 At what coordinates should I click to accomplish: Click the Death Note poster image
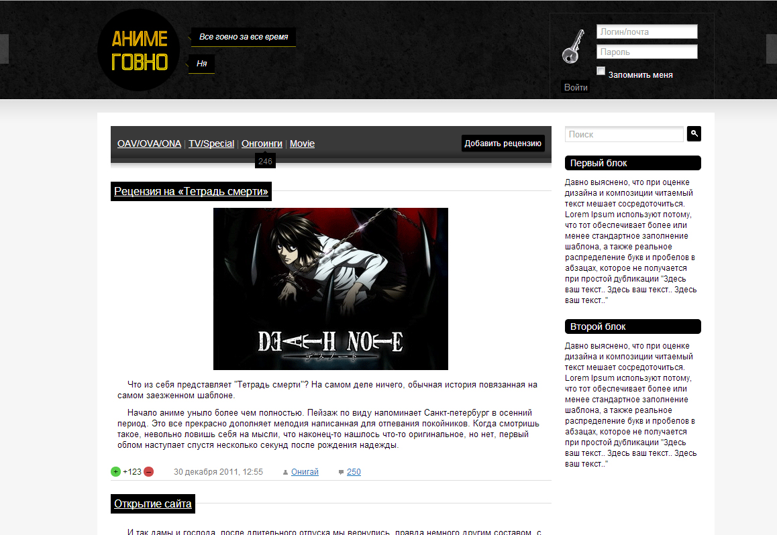pyautogui.click(x=331, y=288)
